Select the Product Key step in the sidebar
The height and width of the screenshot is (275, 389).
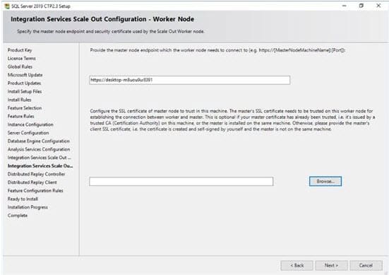20,50
